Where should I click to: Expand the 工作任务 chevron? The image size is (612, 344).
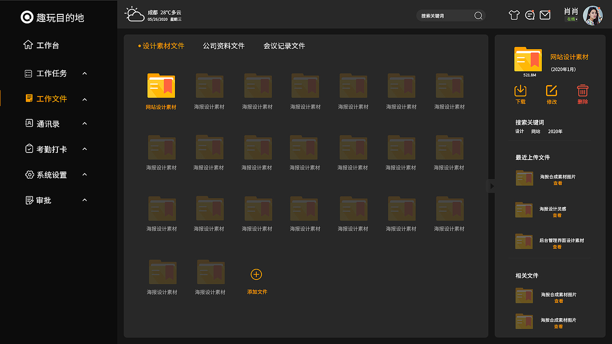(85, 74)
